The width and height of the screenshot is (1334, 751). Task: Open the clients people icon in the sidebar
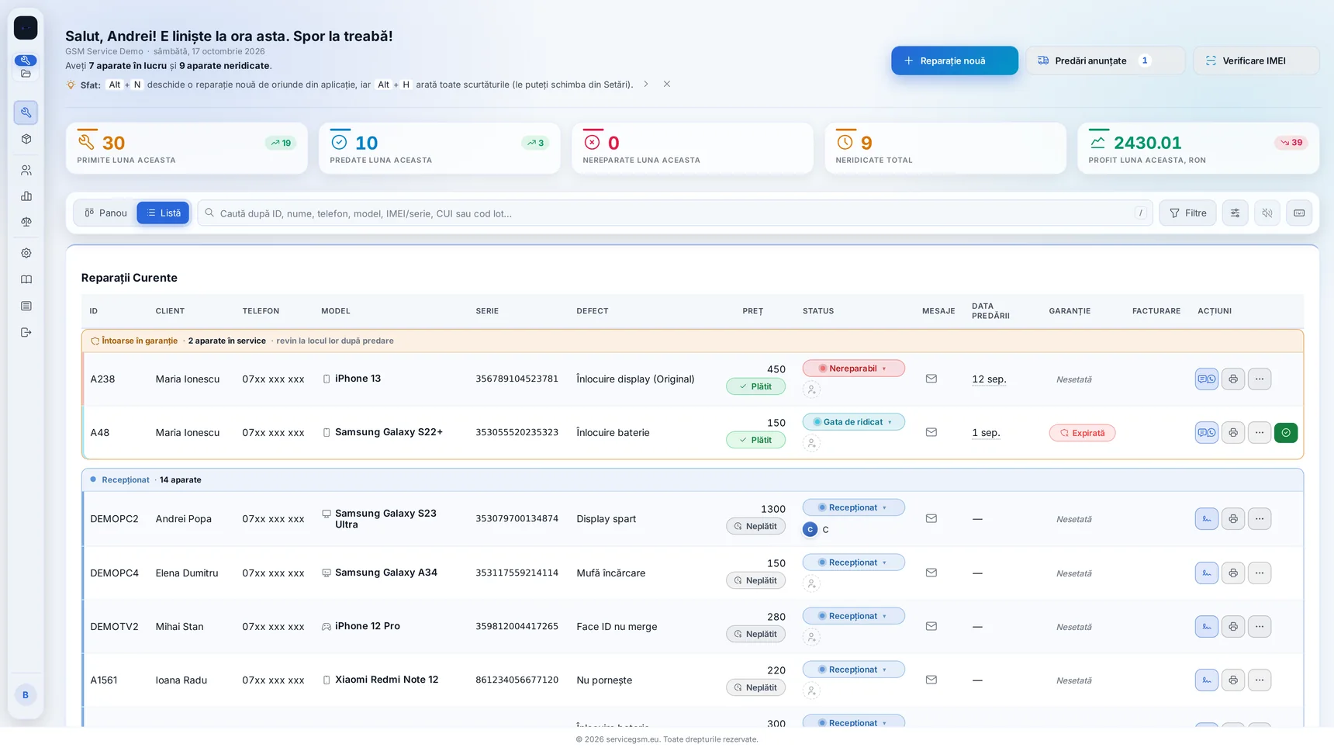[26, 170]
